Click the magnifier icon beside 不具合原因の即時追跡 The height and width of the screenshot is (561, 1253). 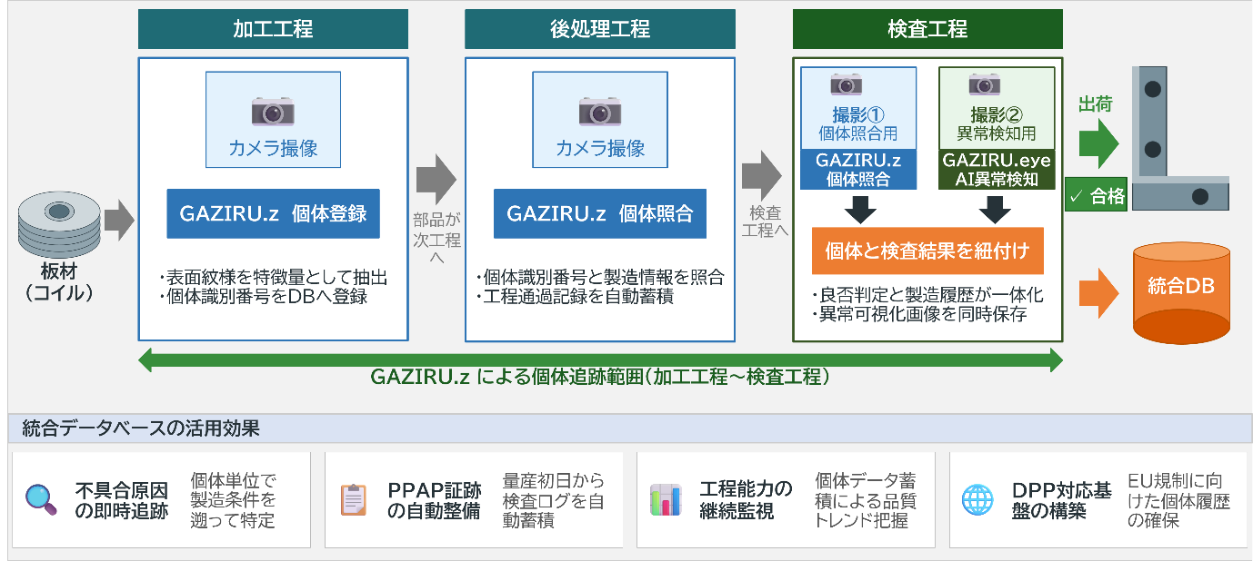pos(42,499)
